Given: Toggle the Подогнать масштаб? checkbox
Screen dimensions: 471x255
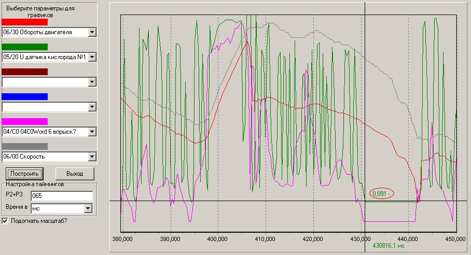Looking at the screenshot, I should [5, 221].
